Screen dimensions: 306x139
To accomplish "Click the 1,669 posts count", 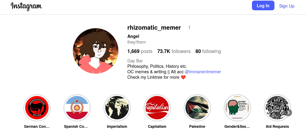I will [x=140, y=51].
